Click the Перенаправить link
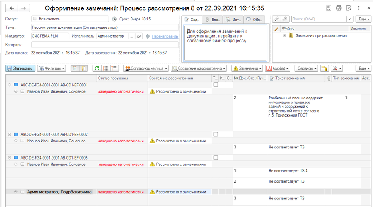This screenshot has height=207, width=373. click(x=165, y=36)
